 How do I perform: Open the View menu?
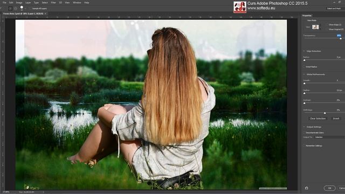pyautogui.click(x=67, y=3)
